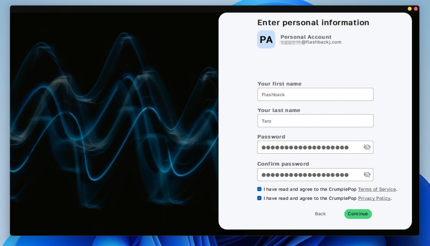The height and width of the screenshot is (246, 430).
Task: Uncheck the Terms of Service agreement checkbox
Action: 259,189
